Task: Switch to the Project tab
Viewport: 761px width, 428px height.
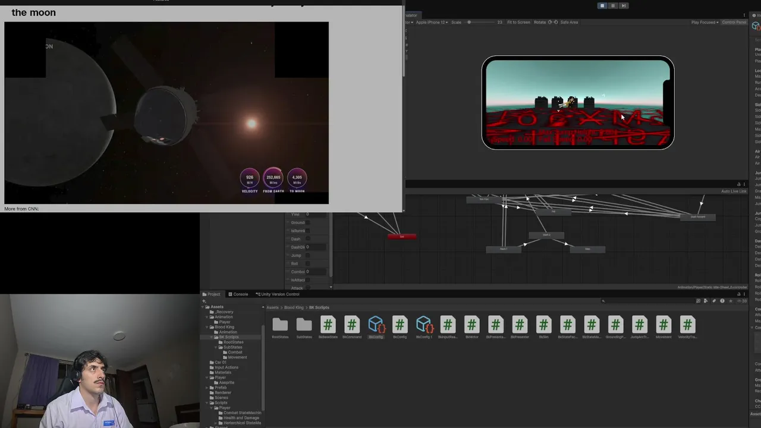Action: [x=211, y=294]
